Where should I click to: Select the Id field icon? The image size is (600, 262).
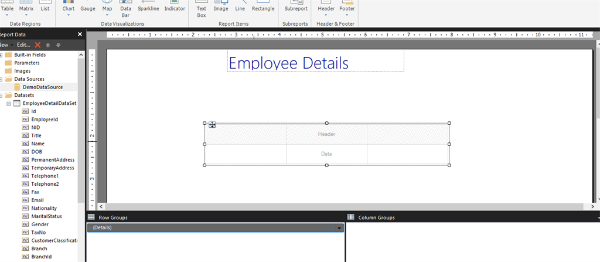tap(26, 111)
